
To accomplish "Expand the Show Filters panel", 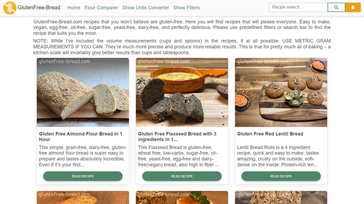I will (187, 8).
